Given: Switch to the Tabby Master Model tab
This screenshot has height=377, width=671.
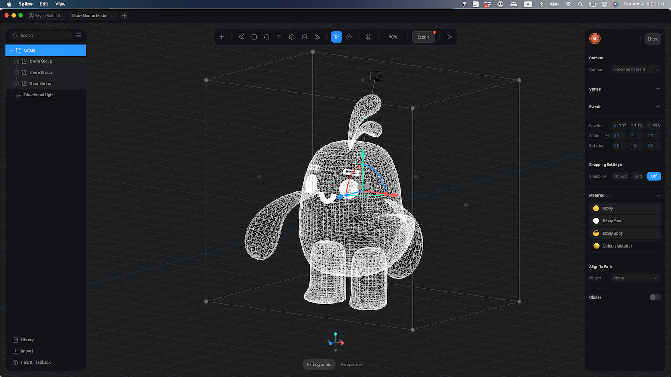Looking at the screenshot, I should click(89, 15).
